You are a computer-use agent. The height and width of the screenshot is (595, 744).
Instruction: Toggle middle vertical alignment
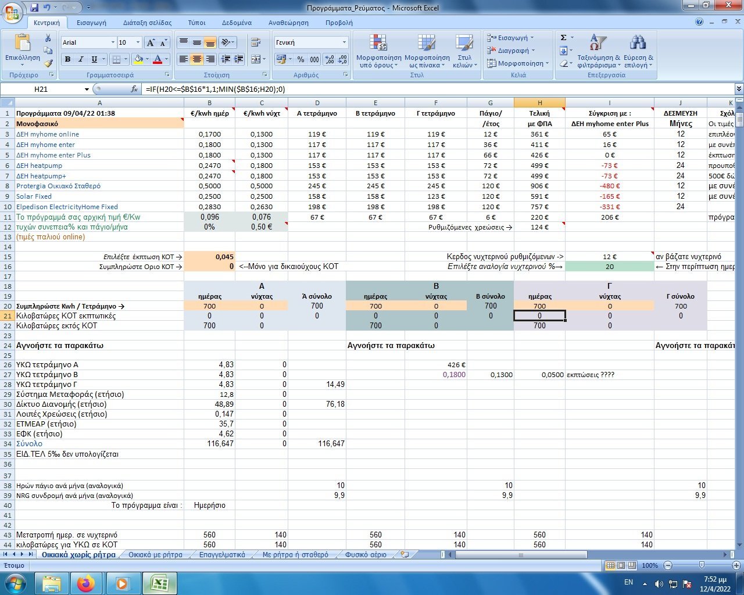[197, 42]
